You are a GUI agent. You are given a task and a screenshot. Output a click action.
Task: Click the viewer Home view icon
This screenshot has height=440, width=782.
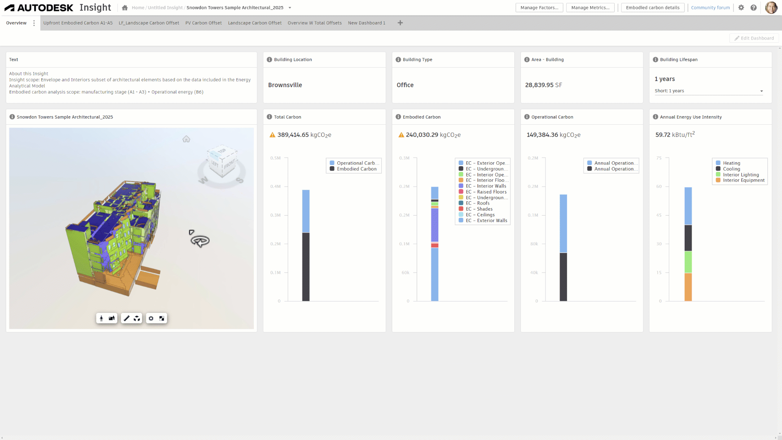point(186,139)
